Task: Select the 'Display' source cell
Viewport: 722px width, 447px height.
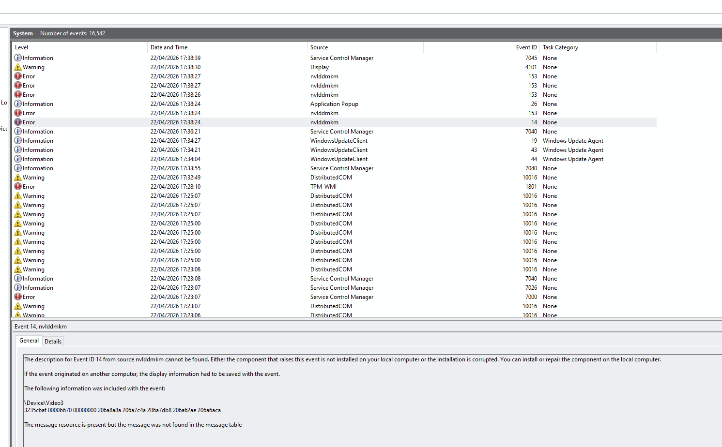Action: pyautogui.click(x=320, y=67)
